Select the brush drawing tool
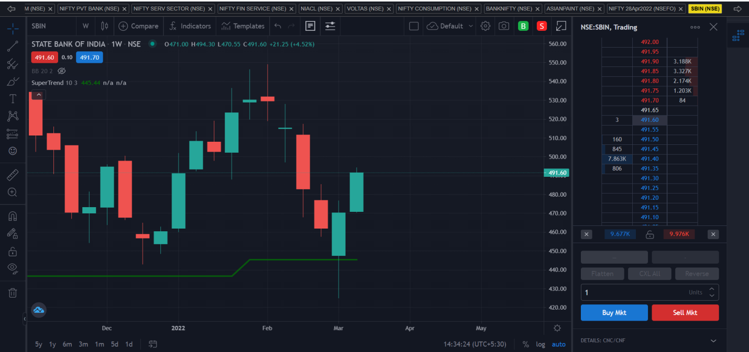 (13, 82)
